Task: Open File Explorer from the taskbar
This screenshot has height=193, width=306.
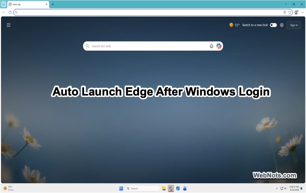Action: pyautogui.click(x=164, y=188)
